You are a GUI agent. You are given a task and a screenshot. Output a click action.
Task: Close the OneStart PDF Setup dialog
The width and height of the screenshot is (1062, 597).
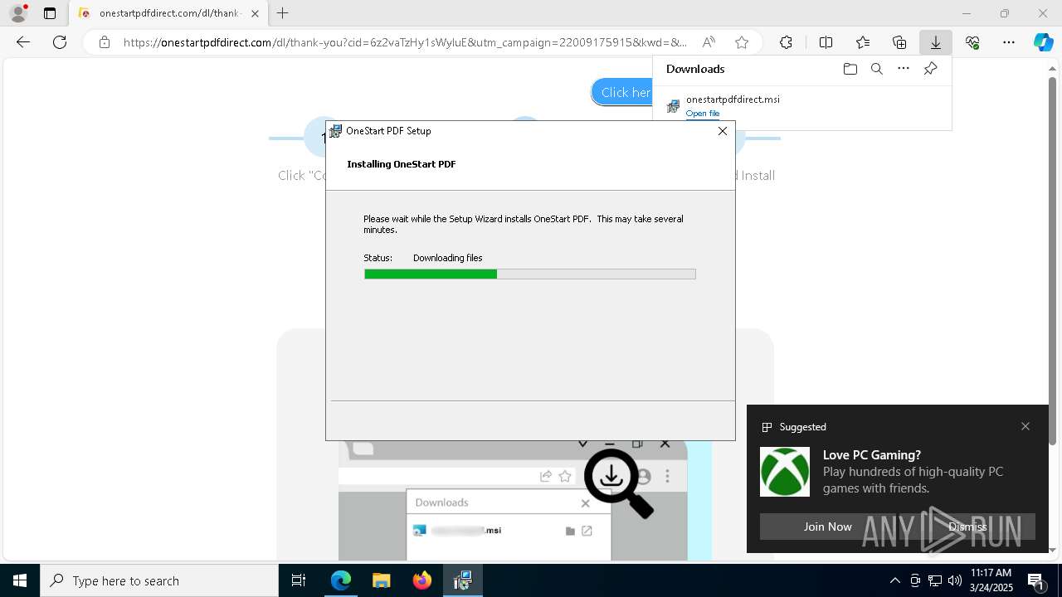pyautogui.click(x=722, y=131)
